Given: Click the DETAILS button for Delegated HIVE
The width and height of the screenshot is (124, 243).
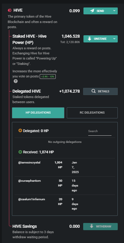Looking at the screenshot, I should pos(100,91).
